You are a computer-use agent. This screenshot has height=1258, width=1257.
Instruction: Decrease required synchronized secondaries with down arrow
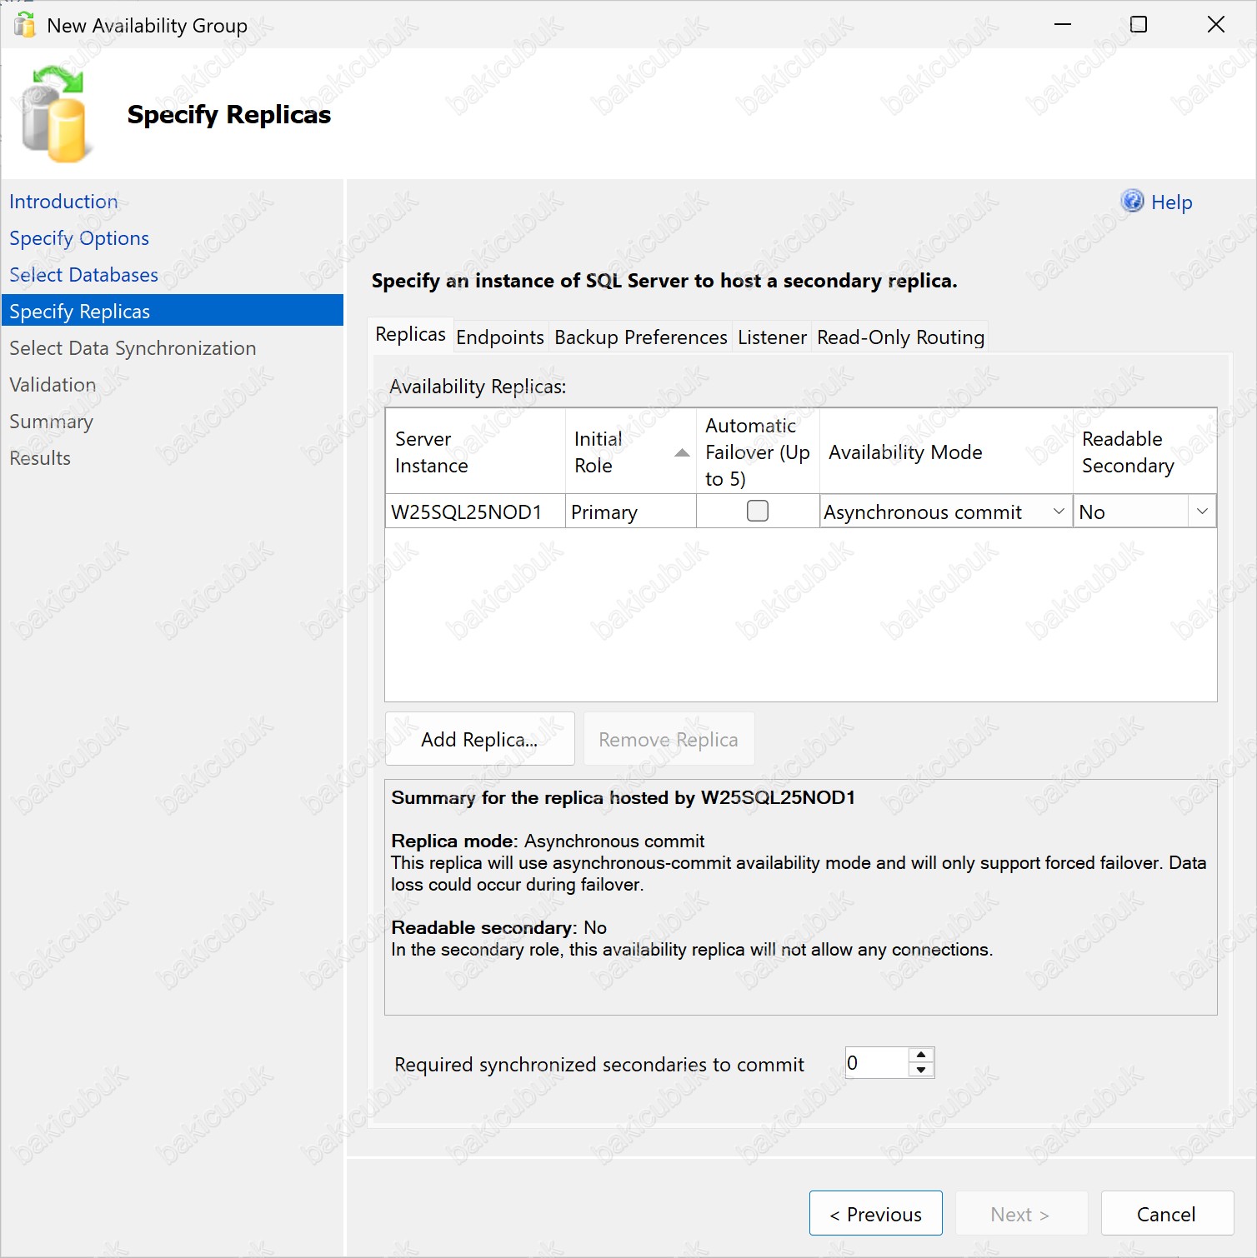click(x=921, y=1071)
